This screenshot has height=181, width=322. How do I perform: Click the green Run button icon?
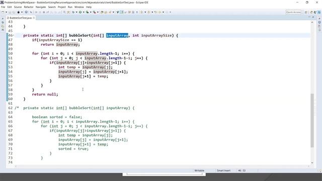tap(80, 12)
